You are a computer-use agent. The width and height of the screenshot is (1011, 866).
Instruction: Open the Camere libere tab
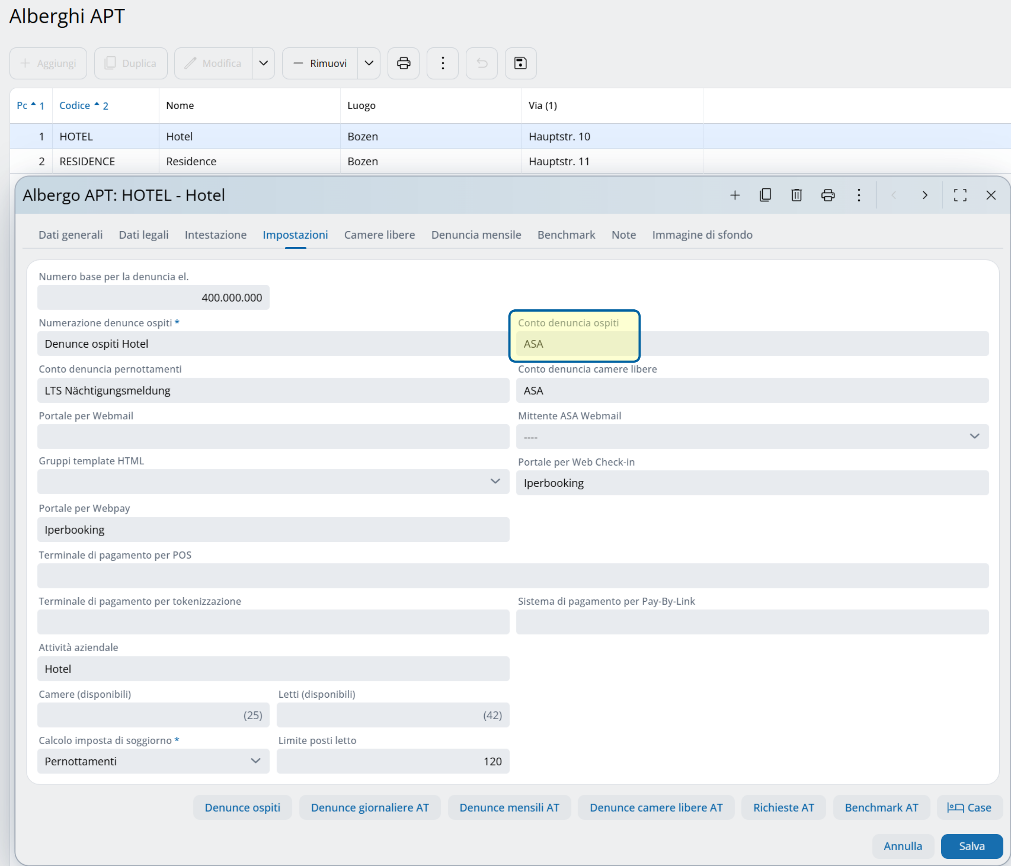pos(380,235)
